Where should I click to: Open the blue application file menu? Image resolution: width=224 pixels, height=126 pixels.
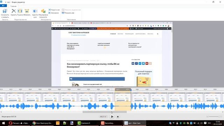click(3, 6)
